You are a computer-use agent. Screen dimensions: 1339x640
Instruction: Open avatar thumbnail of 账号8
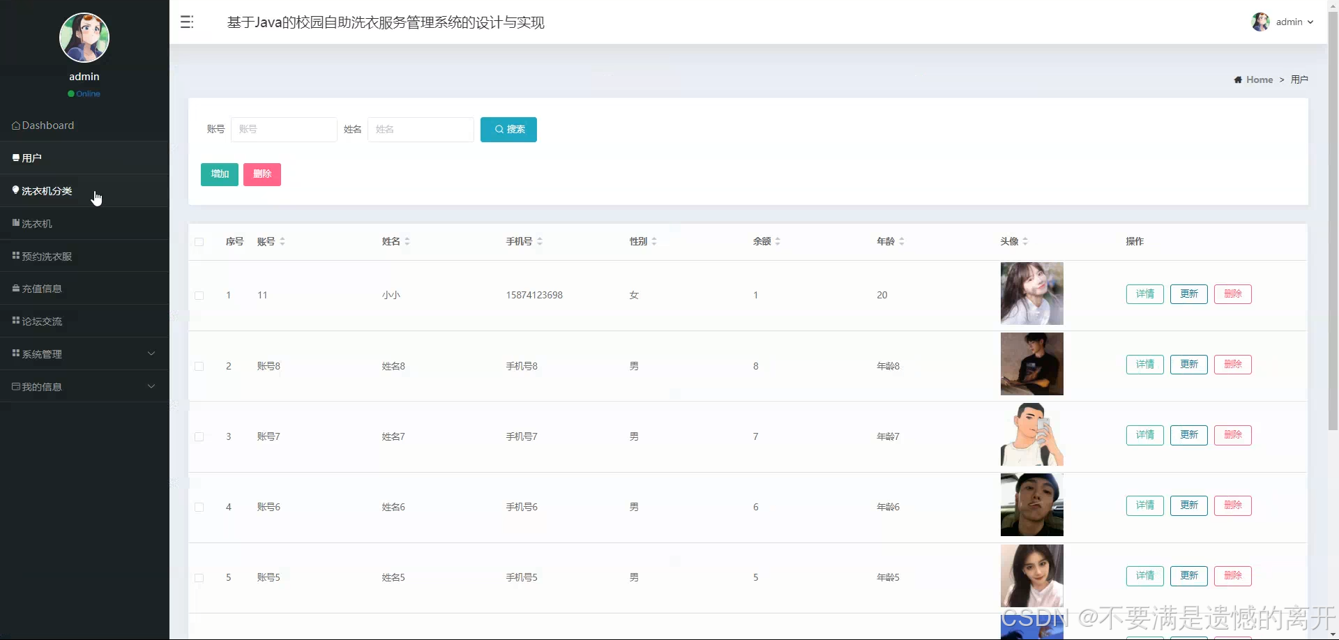click(x=1032, y=364)
